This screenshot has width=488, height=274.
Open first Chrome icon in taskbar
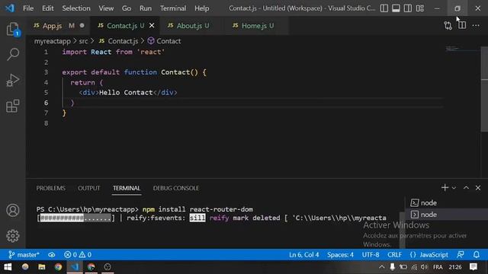(x=58, y=267)
